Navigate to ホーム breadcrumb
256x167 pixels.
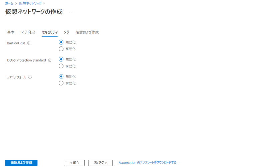coord(9,3)
